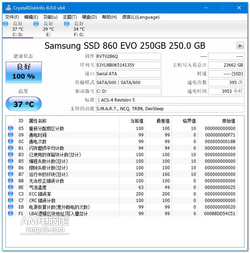Minimize the CrystalDiskInfo window

[x=206, y=8]
